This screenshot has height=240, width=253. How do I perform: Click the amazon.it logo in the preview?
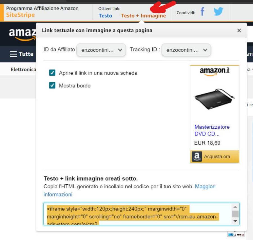pyautogui.click(x=214, y=71)
